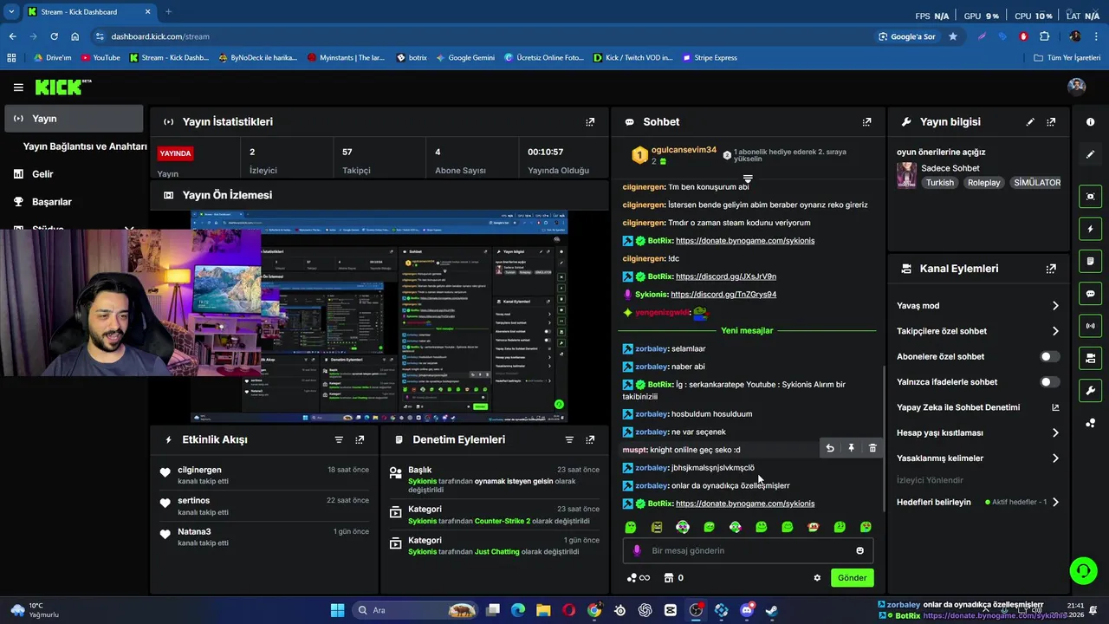The width and height of the screenshot is (1109, 624).
Task: Toggle the stream preview panel icon in sidebar
Action: tap(1090, 197)
